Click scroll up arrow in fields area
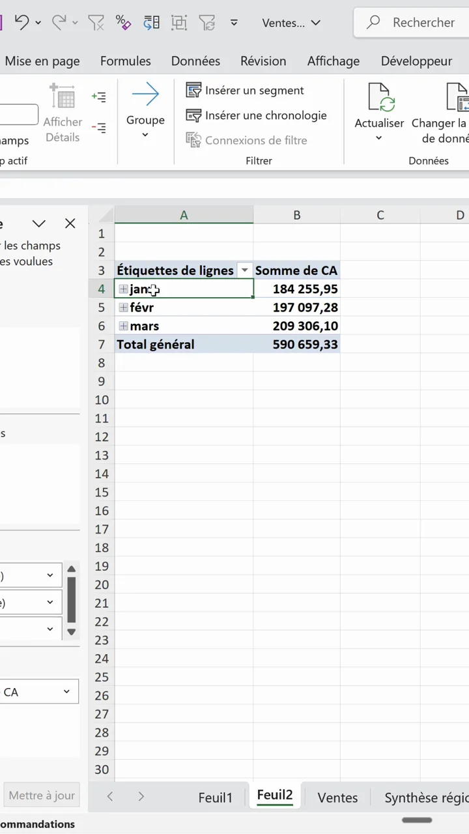 [x=72, y=569]
